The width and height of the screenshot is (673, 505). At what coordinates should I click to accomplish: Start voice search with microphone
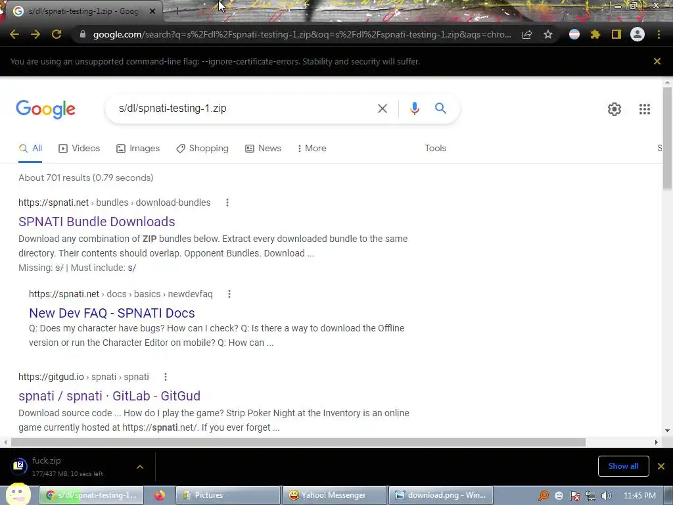[x=414, y=108]
